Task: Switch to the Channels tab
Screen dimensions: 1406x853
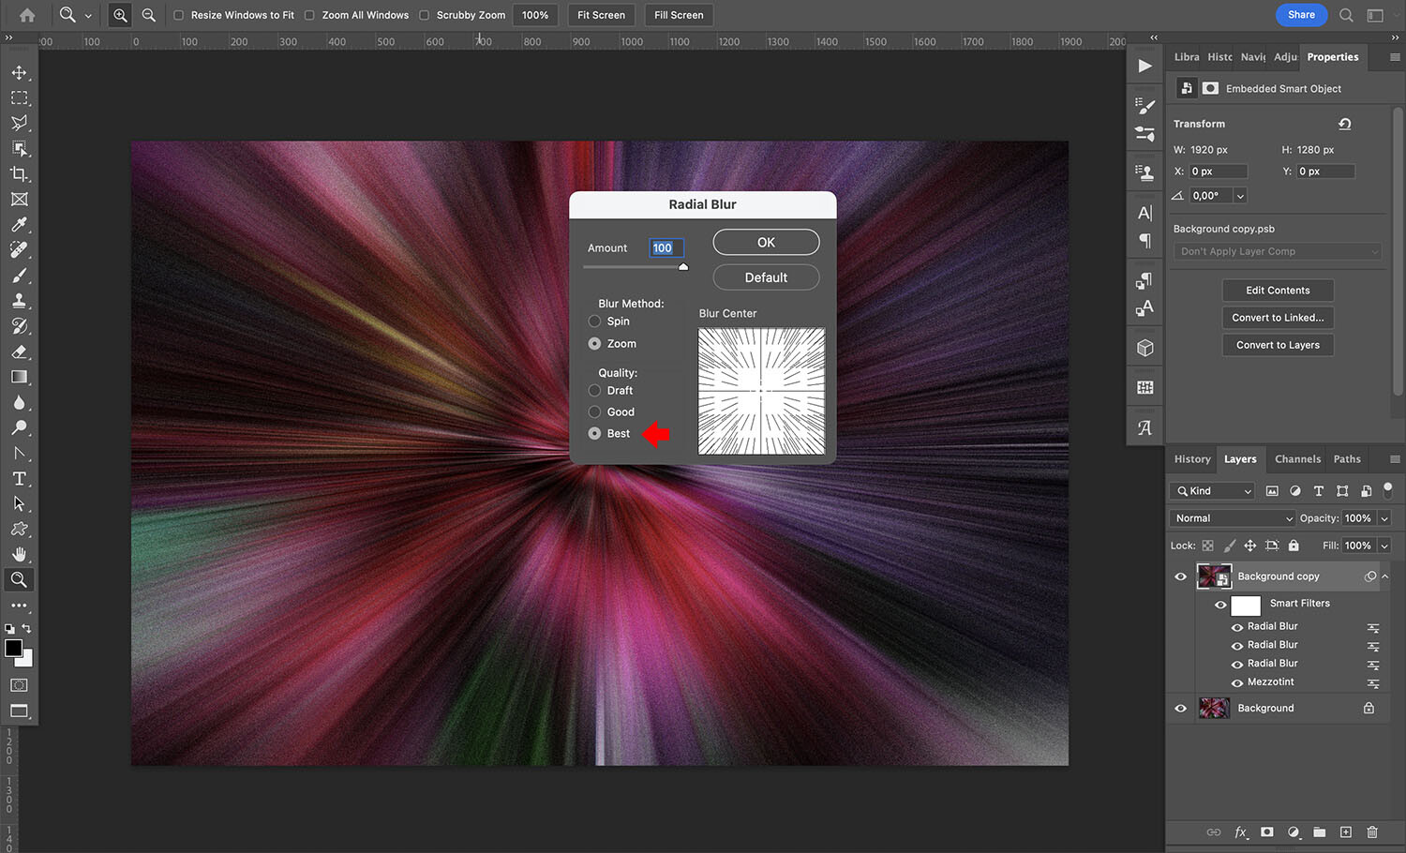Action: [1297, 458]
